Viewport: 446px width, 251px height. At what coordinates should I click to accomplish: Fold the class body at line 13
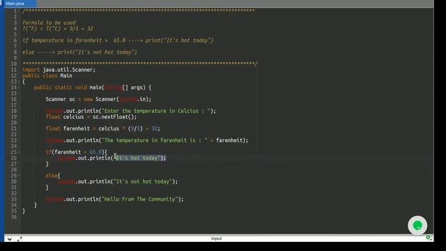(x=19, y=82)
